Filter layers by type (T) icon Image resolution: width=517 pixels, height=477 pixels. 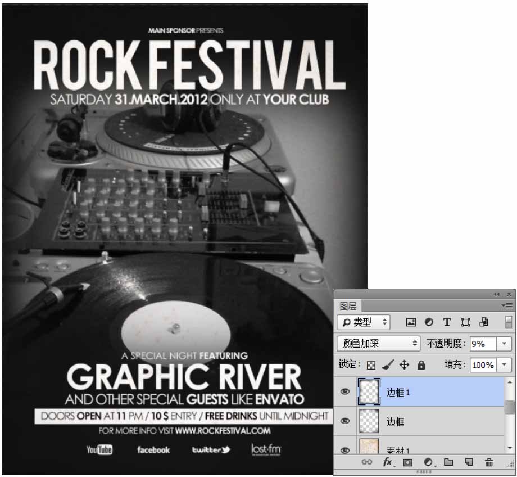(x=447, y=322)
